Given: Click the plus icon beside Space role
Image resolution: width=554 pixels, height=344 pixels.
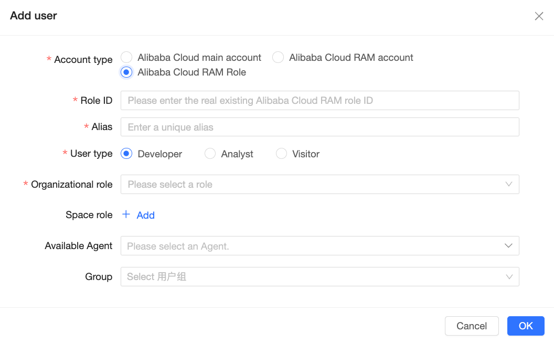Looking at the screenshot, I should 126,214.
